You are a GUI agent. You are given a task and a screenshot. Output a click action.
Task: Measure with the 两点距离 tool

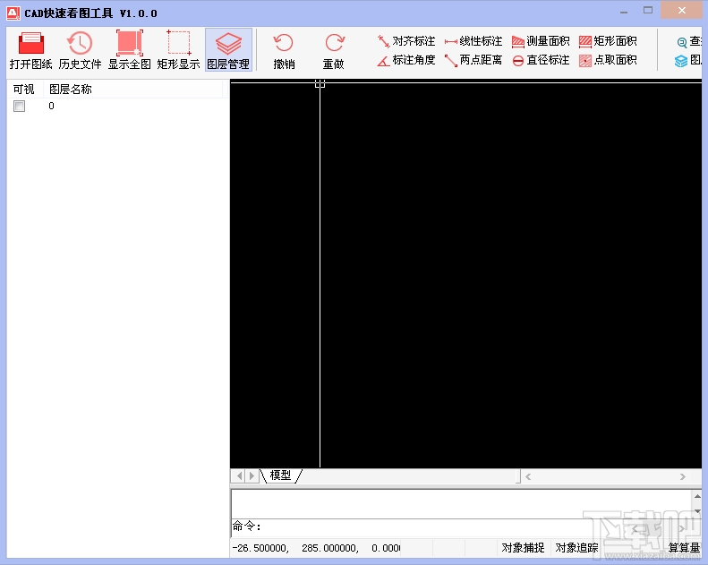(473, 60)
